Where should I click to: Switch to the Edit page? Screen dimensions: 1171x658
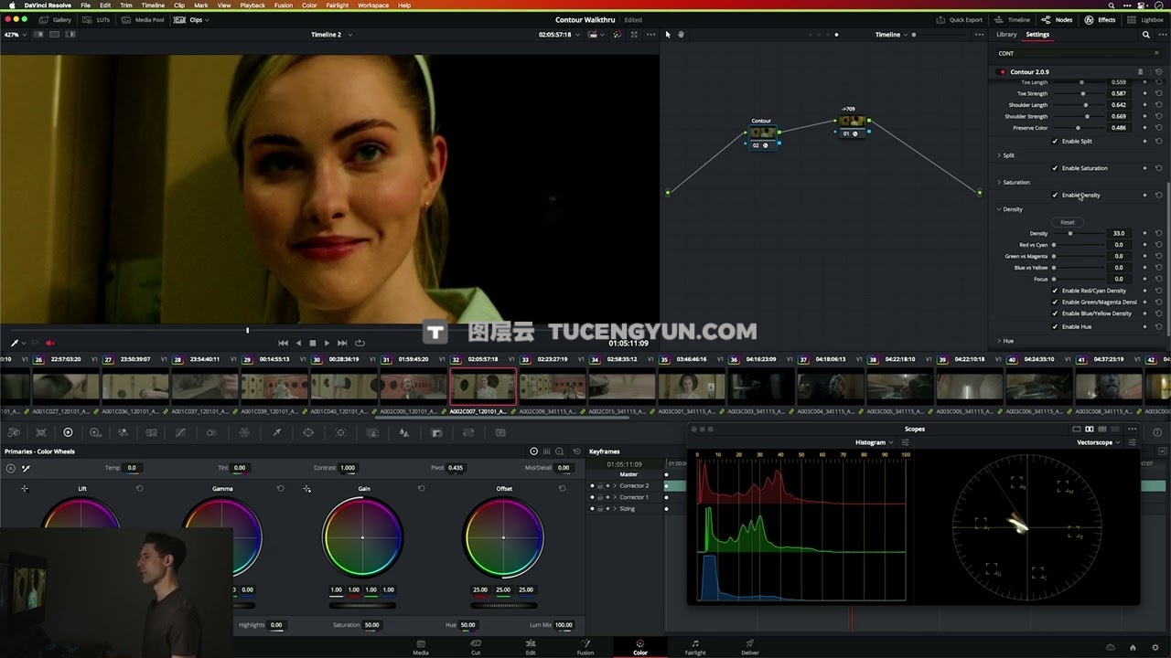[x=531, y=647]
